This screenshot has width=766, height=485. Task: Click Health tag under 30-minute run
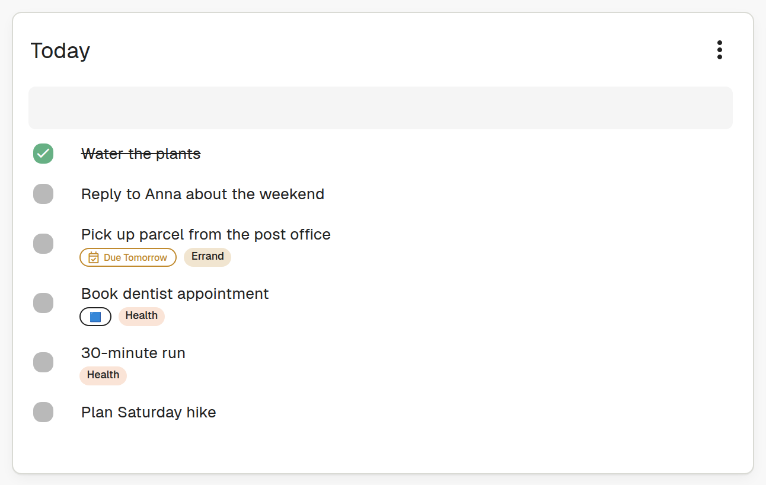pos(103,375)
